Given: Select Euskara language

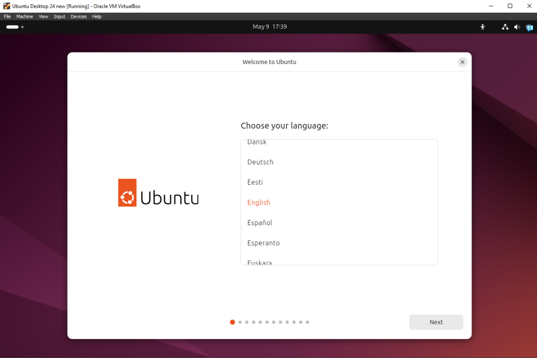Looking at the screenshot, I should tap(339, 261).
